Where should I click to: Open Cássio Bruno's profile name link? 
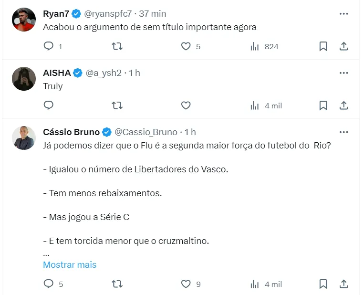[x=71, y=132]
